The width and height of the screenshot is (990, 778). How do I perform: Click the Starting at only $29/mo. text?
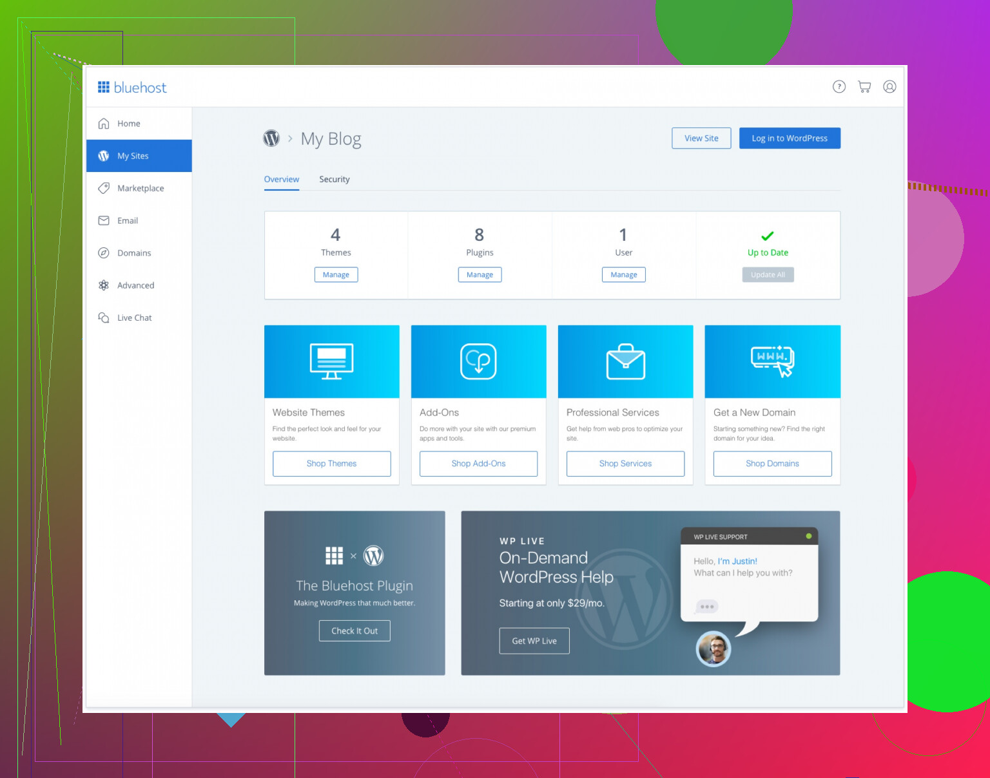point(552,603)
